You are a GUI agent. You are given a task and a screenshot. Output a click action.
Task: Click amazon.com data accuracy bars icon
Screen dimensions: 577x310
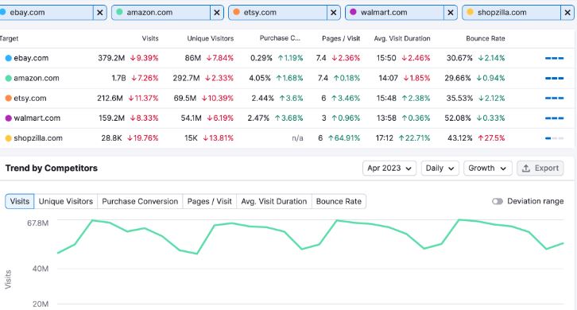554,78
